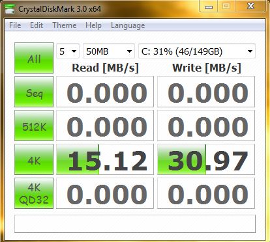270x242 pixels.
Task: Open the Theme menu
Action: click(x=65, y=25)
